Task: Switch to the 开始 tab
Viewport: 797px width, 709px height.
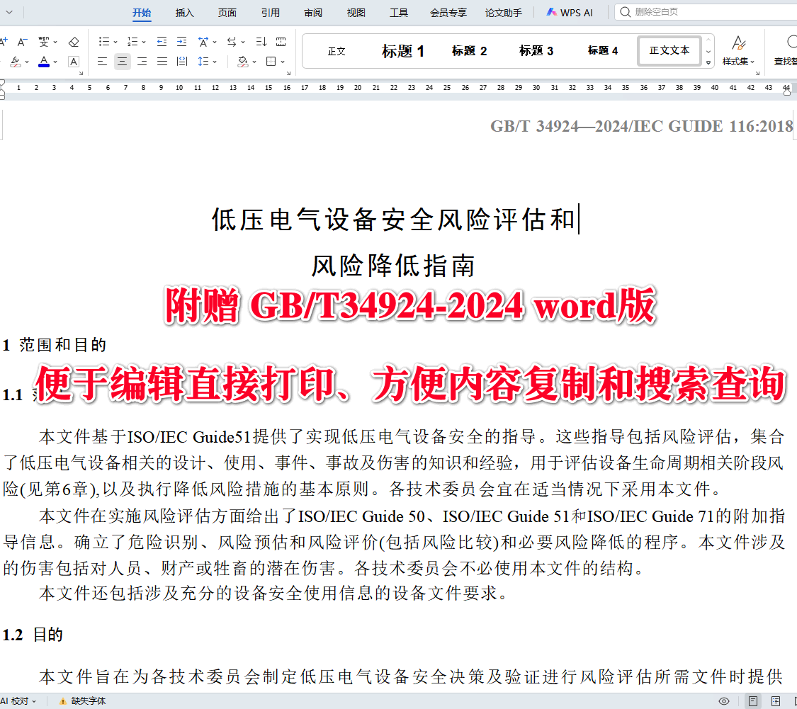Action: pyautogui.click(x=142, y=13)
